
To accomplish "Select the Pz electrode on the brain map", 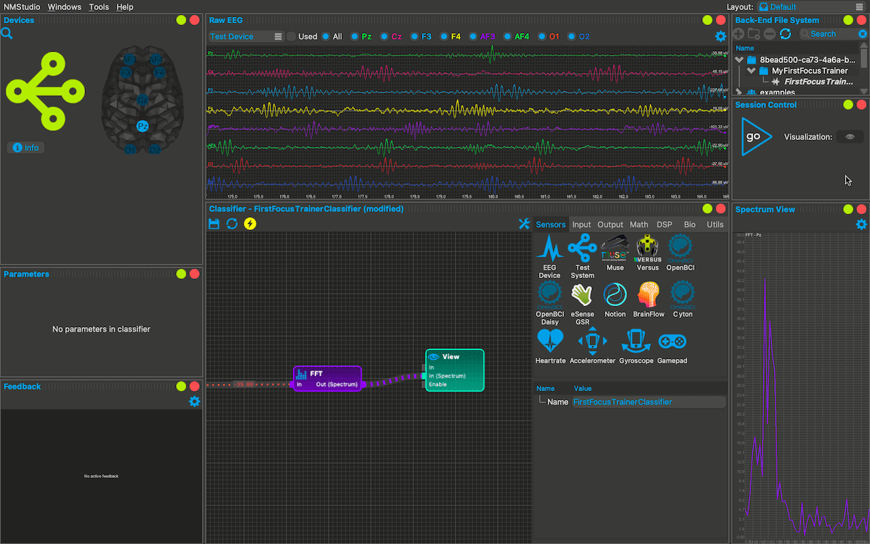I will (142, 126).
